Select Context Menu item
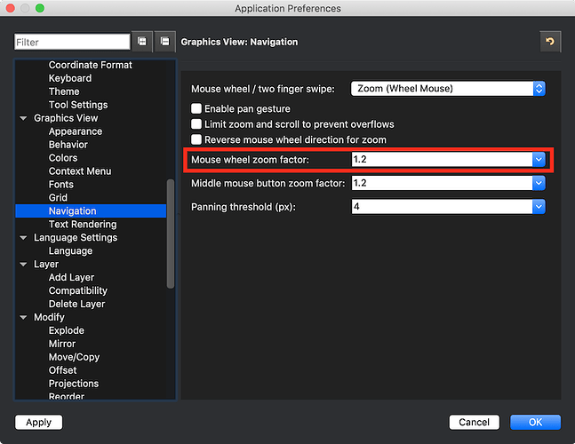Image resolution: width=575 pixels, height=444 pixels. point(80,171)
